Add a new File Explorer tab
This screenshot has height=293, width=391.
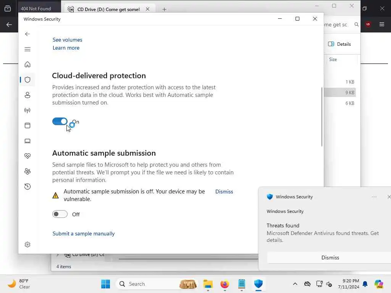(164, 10)
